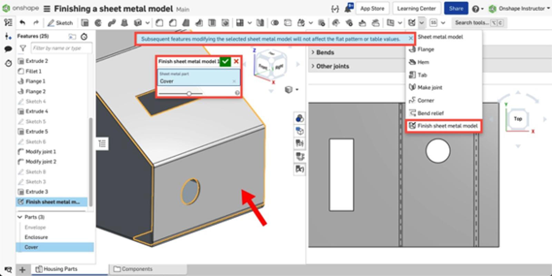
Task: Confirm Finish sheet metal model with green checkmark
Action: 225,61
